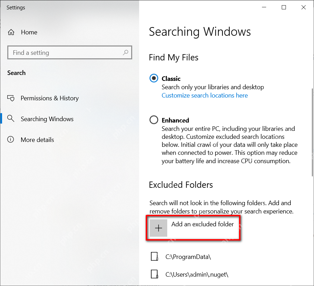The image size is (314, 286).
Task: Follow Customize search locations here link
Action: tap(205, 95)
